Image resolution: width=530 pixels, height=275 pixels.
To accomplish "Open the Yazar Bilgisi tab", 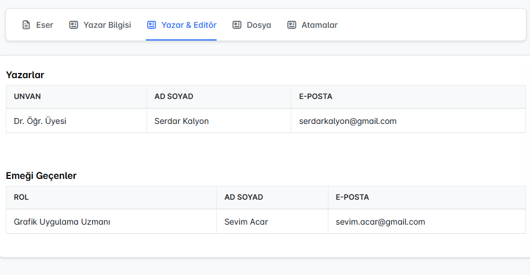I will (x=107, y=25).
